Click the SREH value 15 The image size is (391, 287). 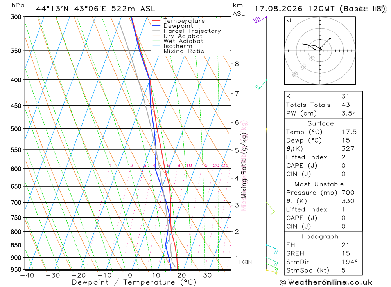tap(346, 253)
